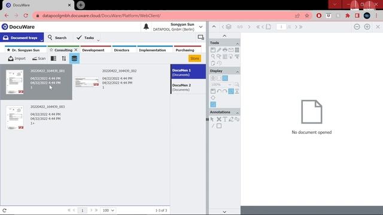Select DocuMen 2 store target
The width and height of the screenshot is (383, 215).
tap(188, 87)
